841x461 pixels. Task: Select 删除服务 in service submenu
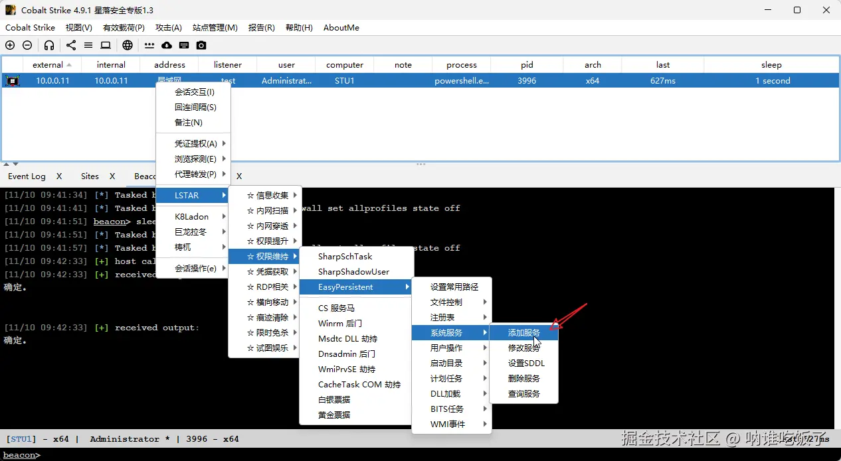(x=524, y=379)
